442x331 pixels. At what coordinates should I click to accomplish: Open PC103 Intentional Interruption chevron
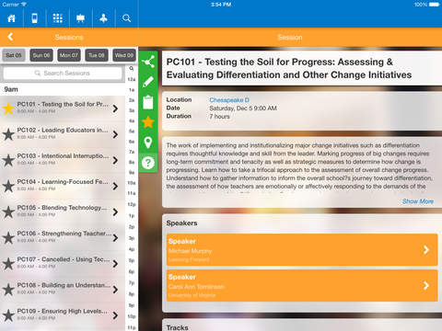point(115,160)
